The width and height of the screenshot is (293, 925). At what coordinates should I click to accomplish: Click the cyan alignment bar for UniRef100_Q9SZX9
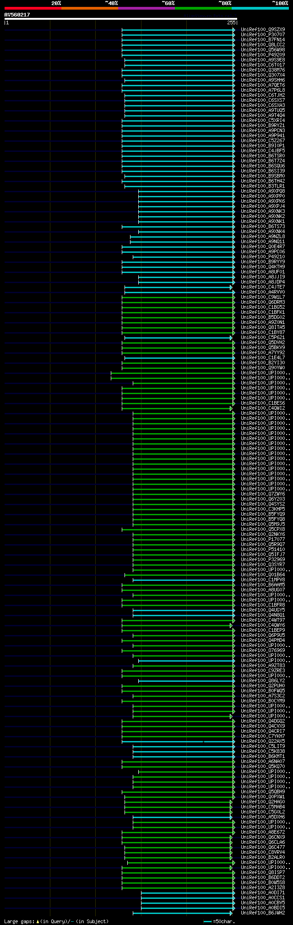click(179, 29)
